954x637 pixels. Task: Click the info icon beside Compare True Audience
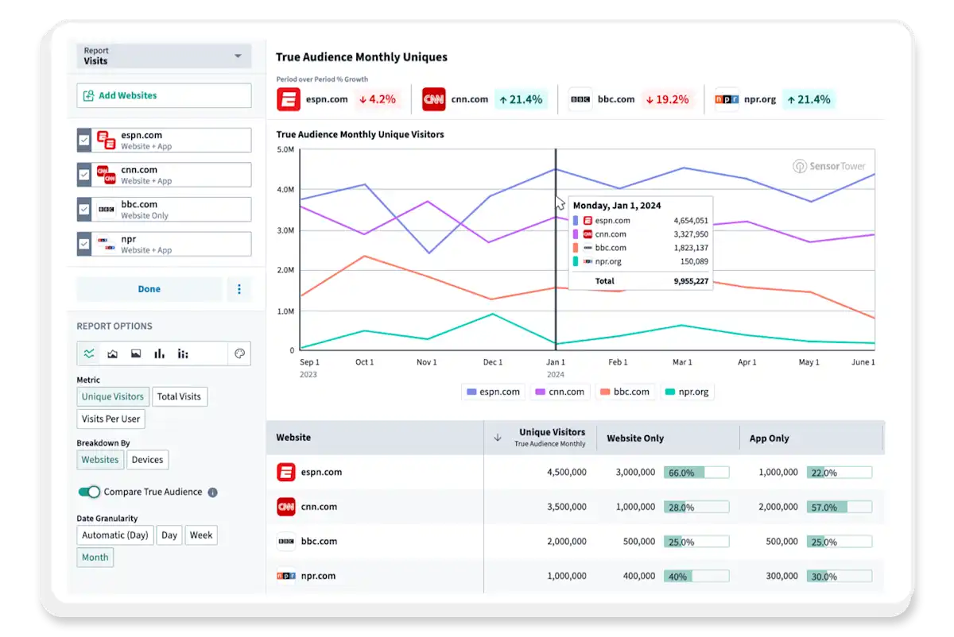(212, 492)
